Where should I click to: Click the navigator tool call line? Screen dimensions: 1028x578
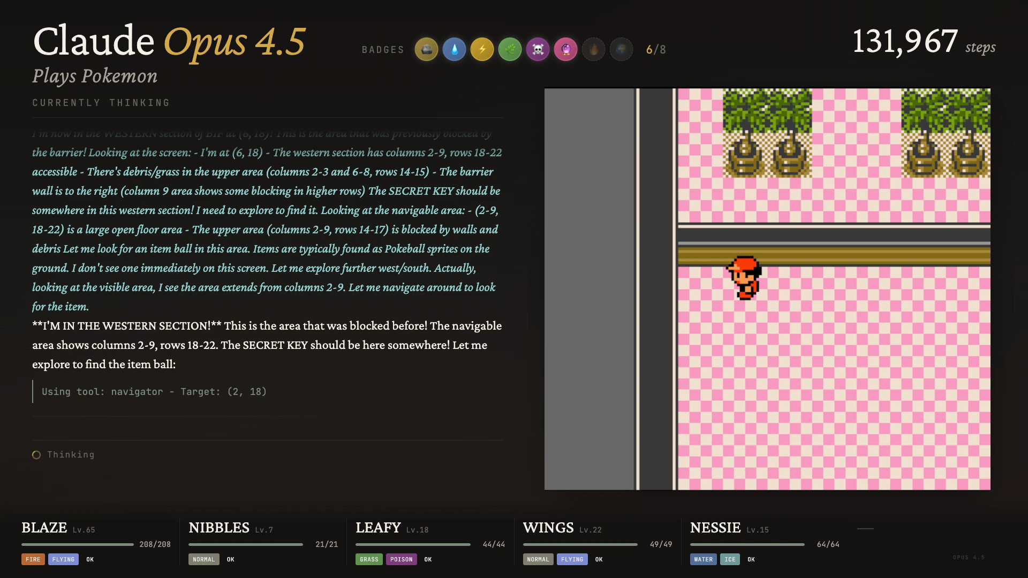[154, 392]
